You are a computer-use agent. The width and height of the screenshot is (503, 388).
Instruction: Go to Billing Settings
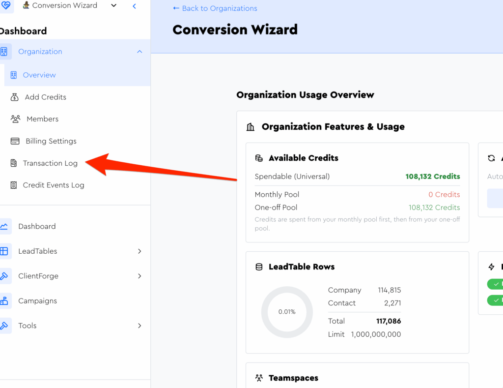[x=51, y=141]
